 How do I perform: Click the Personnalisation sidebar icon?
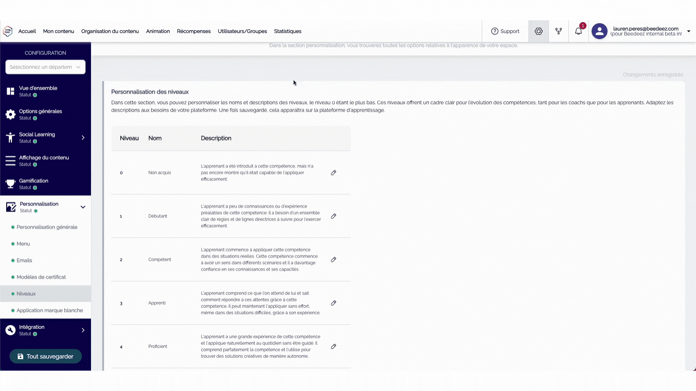10,206
